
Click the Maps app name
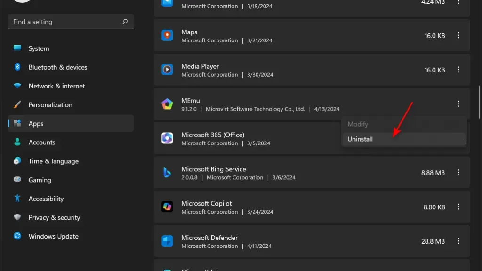pos(189,32)
